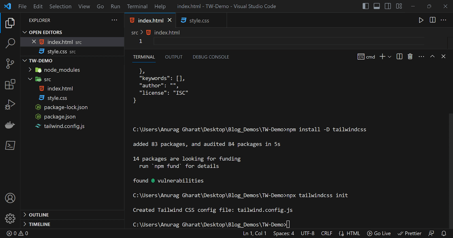Open terminal panel More Actions ellipsis
The width and height of the screenshot is (453, 238).
click(421, 57)
